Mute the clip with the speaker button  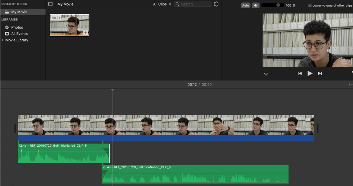pyautogui.click(x=255, y=6)
